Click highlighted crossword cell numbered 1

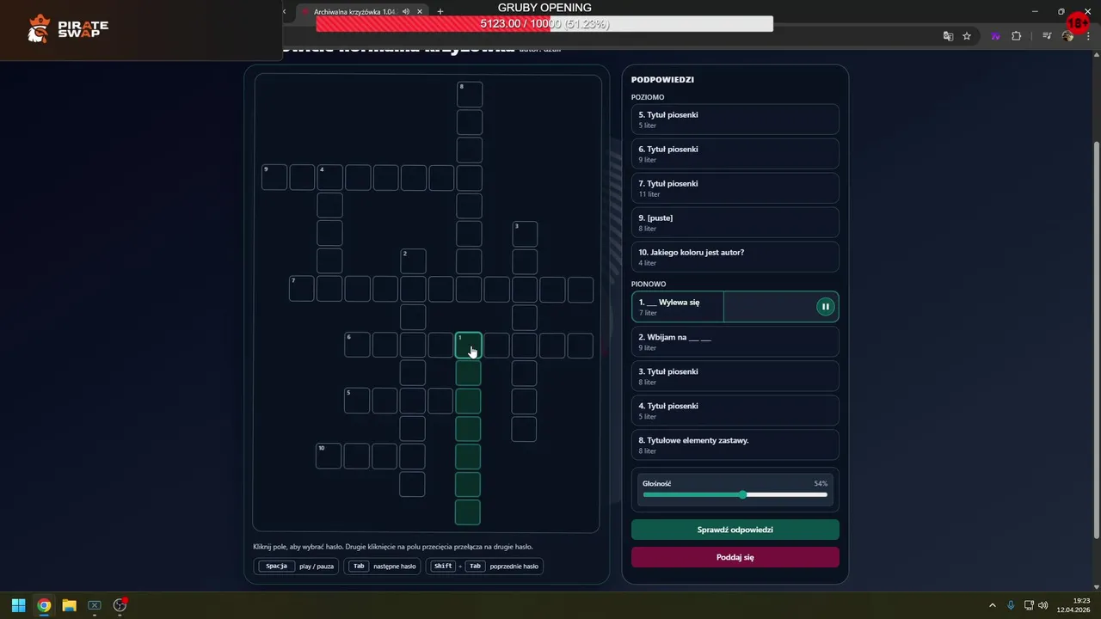click(469, 345)
